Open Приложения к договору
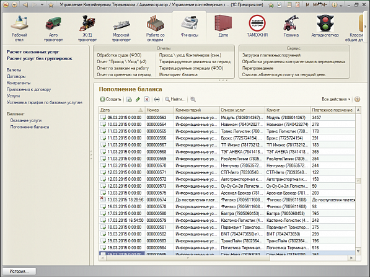370x277 pixels. coord(29,89)
